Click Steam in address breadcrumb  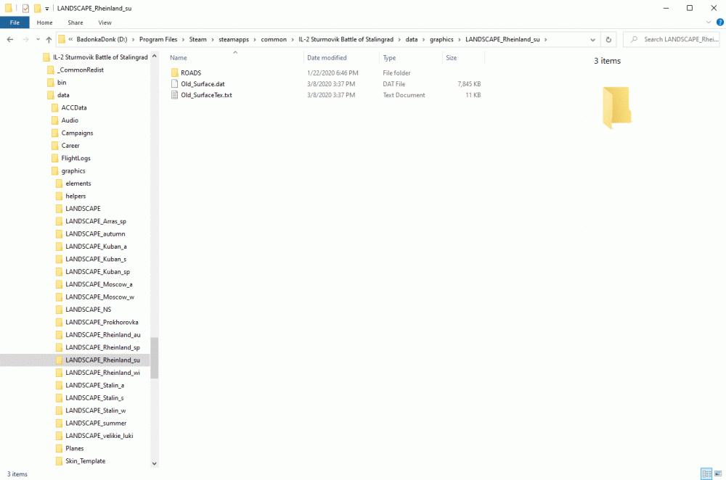[197, 39]
